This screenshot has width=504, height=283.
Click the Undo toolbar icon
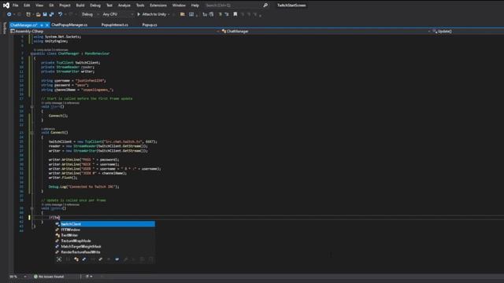(x=60, y=14)
